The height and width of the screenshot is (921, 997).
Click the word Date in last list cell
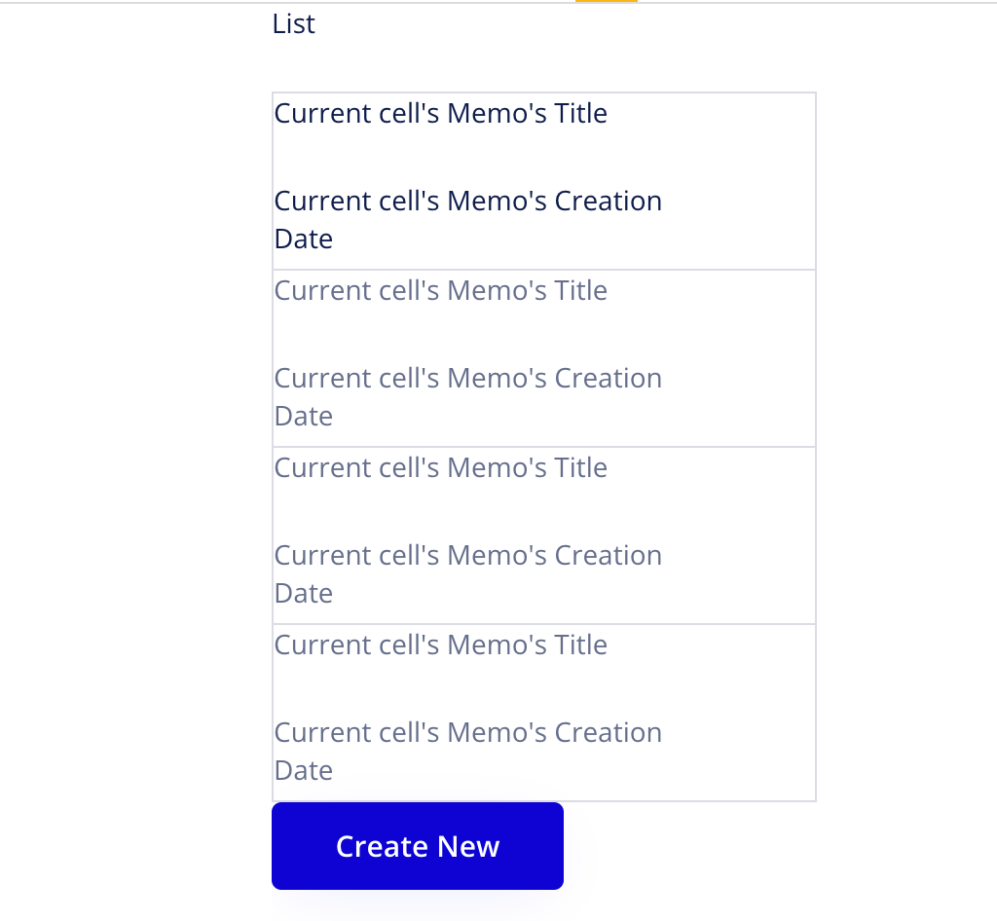pos(303,771)
